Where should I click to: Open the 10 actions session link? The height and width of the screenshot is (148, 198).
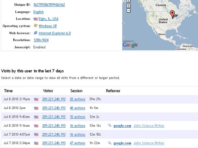tap(78, 117)
